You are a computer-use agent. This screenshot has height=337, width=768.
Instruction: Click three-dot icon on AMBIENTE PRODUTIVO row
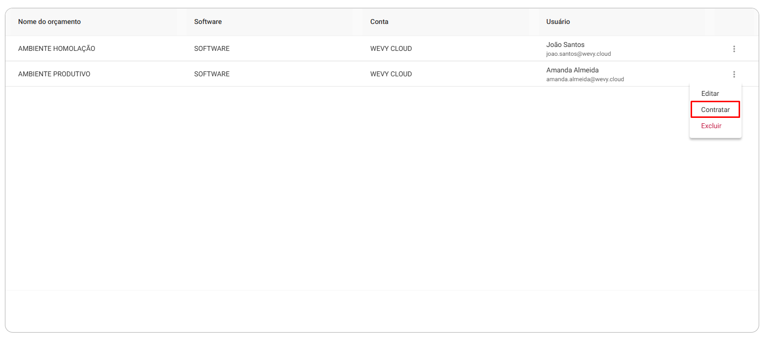click(734, 74)
